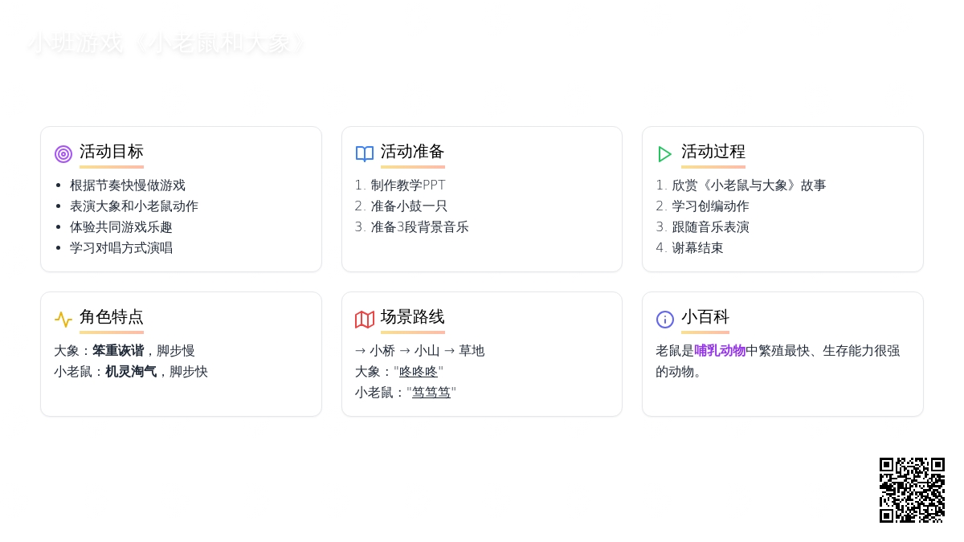The image size is (964, 542).
Task: Select the 活动过程 card heading
Action: pyautogui.click(x=713, y=152)
